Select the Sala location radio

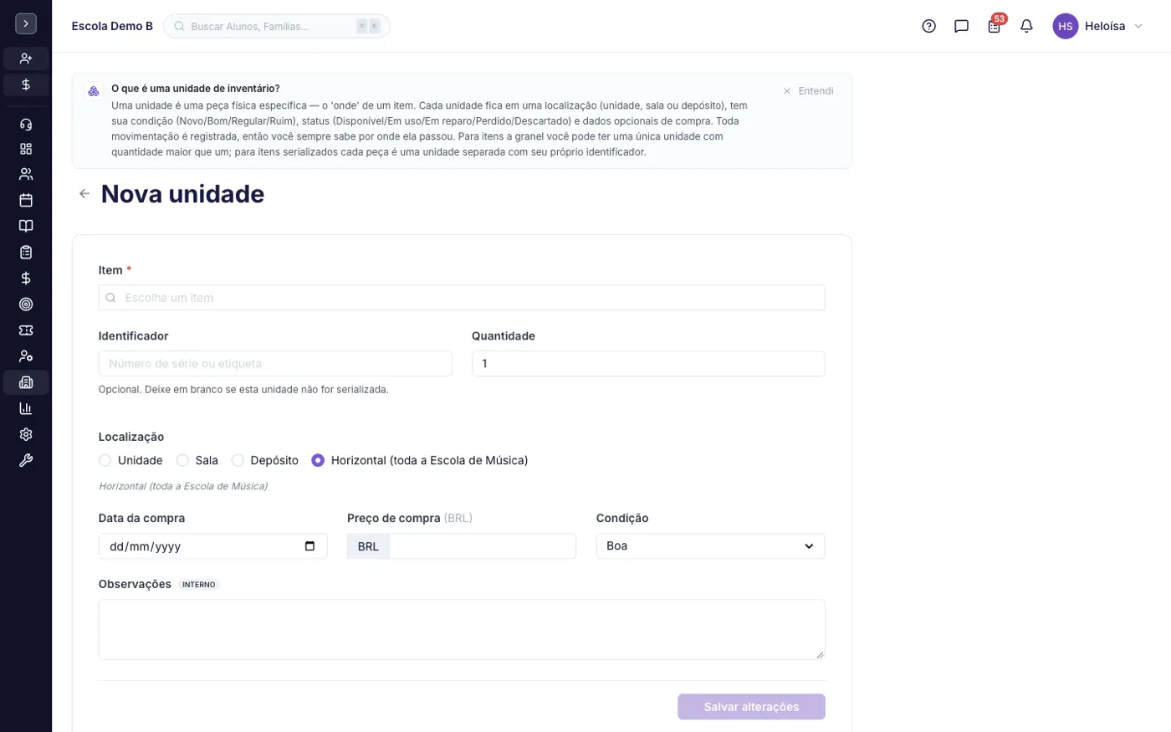pyautogui.click(x=182, y=460)
